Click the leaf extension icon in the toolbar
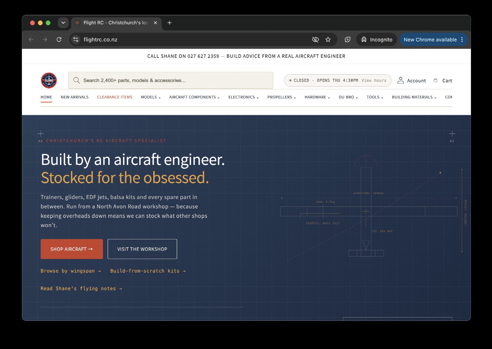 pyautogui.click(x=347, y=40)
